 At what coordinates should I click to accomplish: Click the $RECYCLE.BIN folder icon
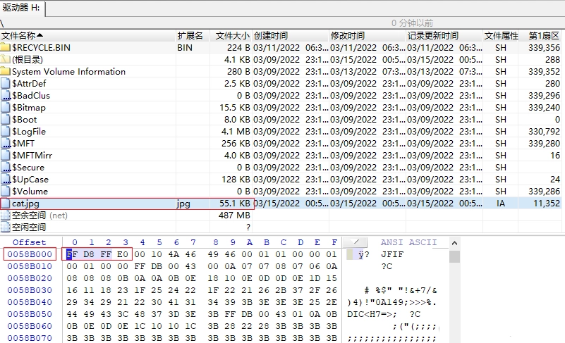point(6,47)
